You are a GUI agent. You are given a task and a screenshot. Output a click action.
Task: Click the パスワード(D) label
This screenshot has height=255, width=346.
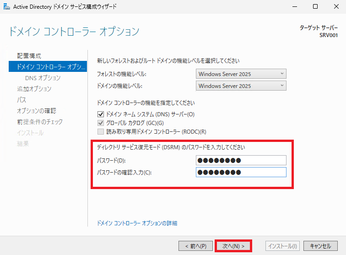111,161
